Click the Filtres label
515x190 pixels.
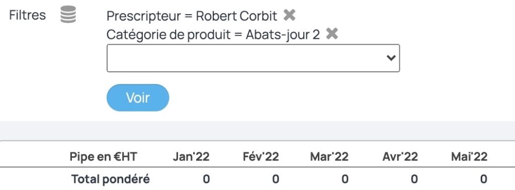click(28, 15)
